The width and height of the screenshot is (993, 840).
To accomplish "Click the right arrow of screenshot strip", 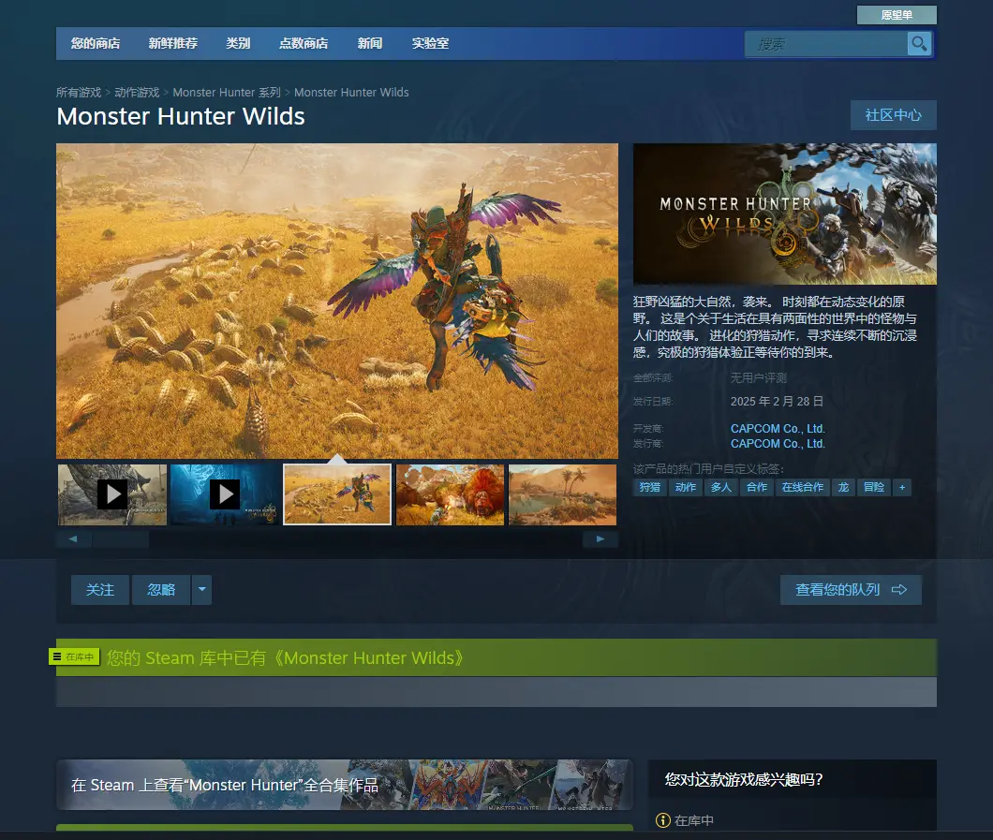I will [600, 538].
